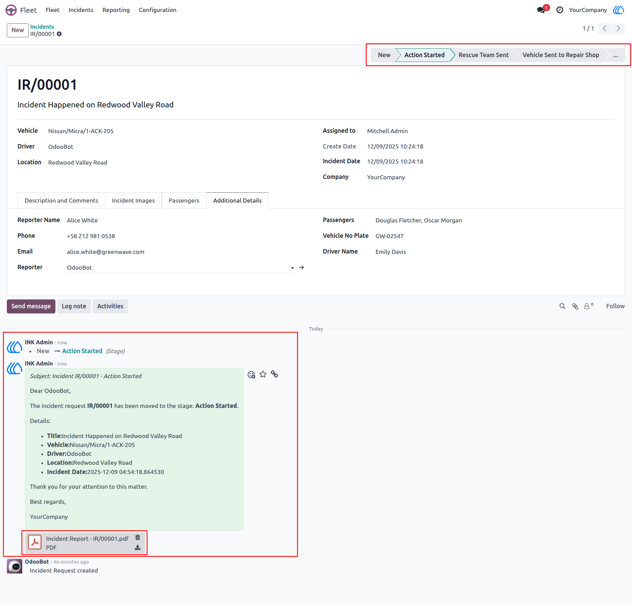
Task: Click the New record button
Action: coord(18,30)
